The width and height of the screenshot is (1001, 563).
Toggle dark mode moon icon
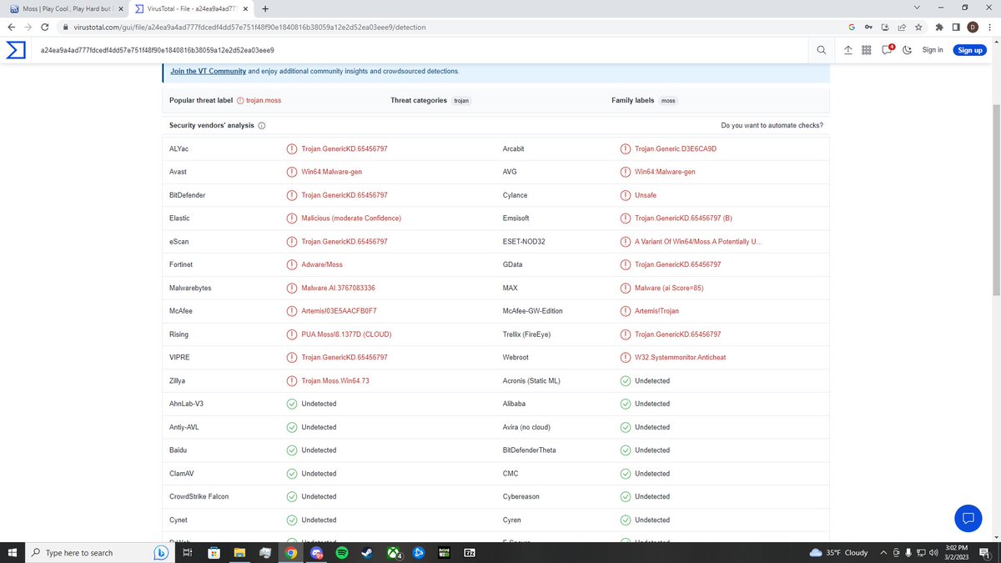point(908,50)
